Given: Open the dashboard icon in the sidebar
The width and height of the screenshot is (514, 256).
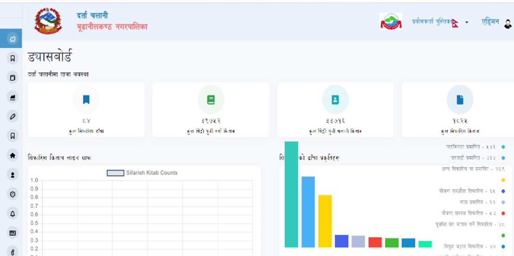Looking at the screenshot, I should pyautogui.click(x=13, y=39).
